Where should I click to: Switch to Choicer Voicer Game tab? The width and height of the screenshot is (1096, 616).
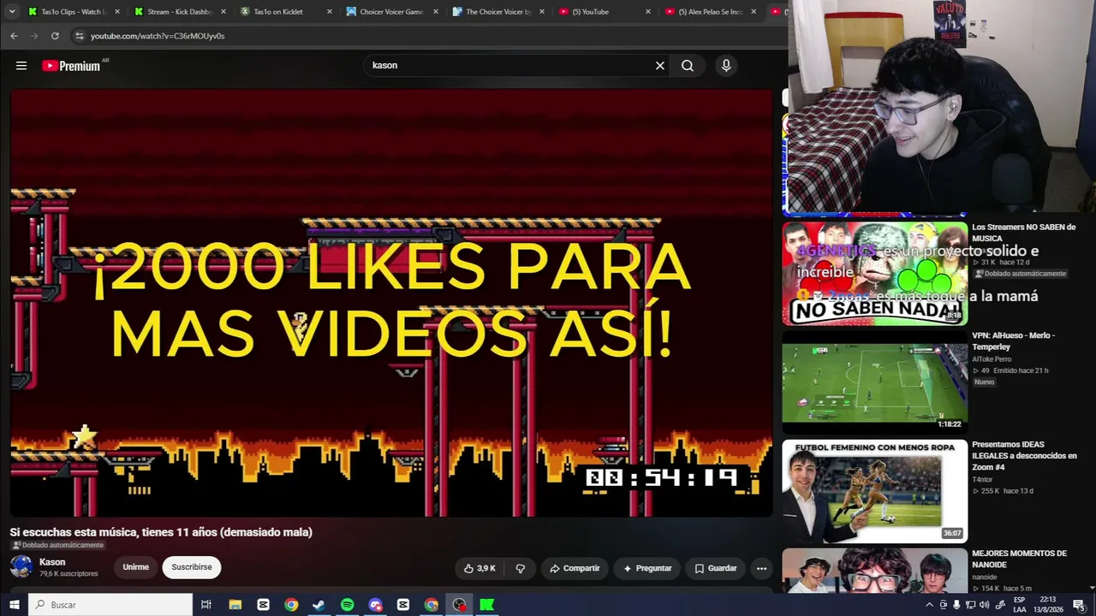(x=391, y=12)
